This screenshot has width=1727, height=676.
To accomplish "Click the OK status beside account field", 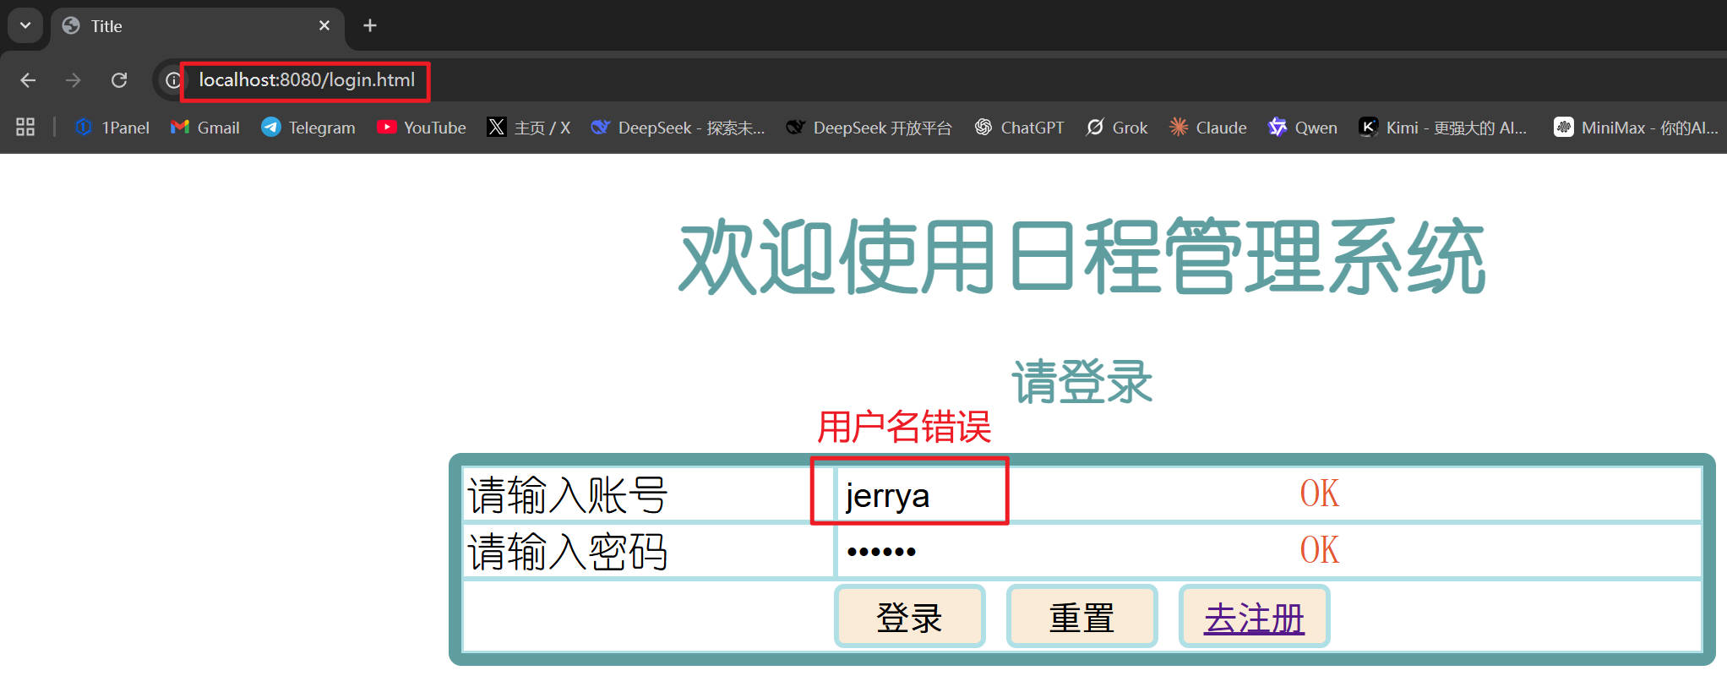I will tap(1320, 493).
